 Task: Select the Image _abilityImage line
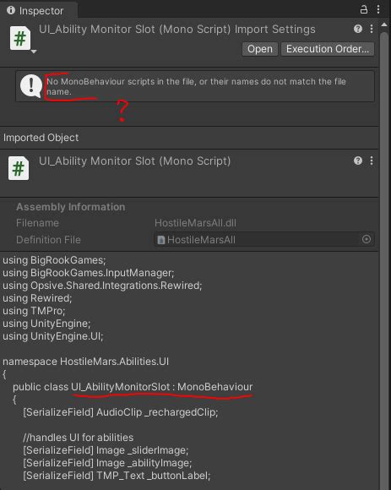(107, 463)
